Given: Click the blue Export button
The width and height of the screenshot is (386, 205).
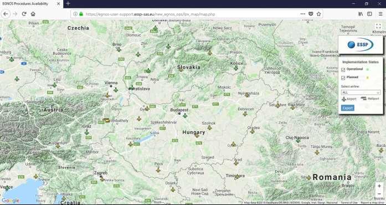Looking at the screenshot, I should (348, 108).
